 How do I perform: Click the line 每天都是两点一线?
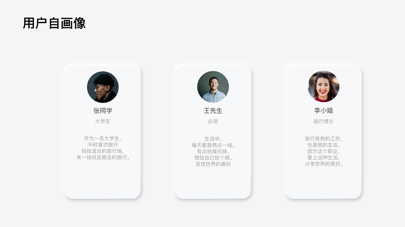[213, 145]
